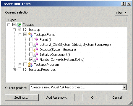Click the help question mark button
This screenshot has width=133, height=106.
coord(124,4)
